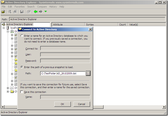Click the snapshot Path field with AD_26102009.dat
Viewport: 168px width, 116px height.
(63, 73)
